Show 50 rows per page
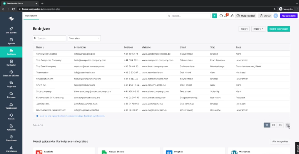299x154 pixels. tap(280, 125)
